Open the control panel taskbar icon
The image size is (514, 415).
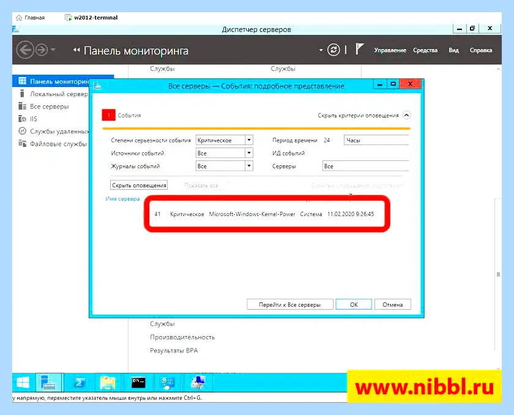167,382
